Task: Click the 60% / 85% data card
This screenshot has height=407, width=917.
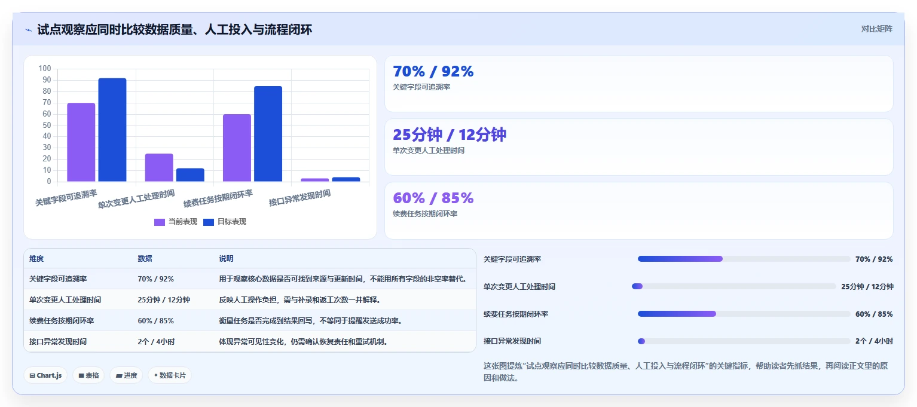Action: 638,210
